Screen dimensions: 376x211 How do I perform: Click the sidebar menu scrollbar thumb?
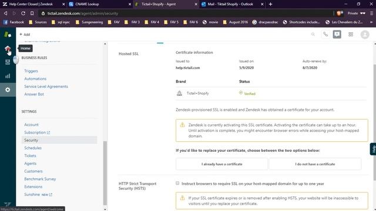[105, 173]
